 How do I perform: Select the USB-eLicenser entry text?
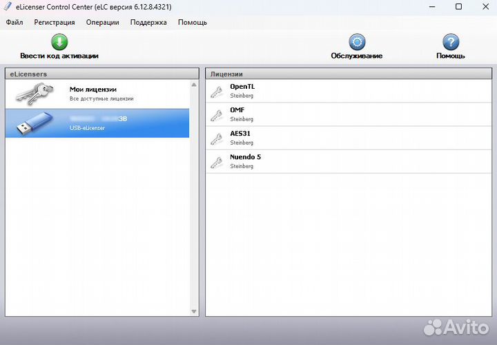pyautogui.click(x=87, y=128)
